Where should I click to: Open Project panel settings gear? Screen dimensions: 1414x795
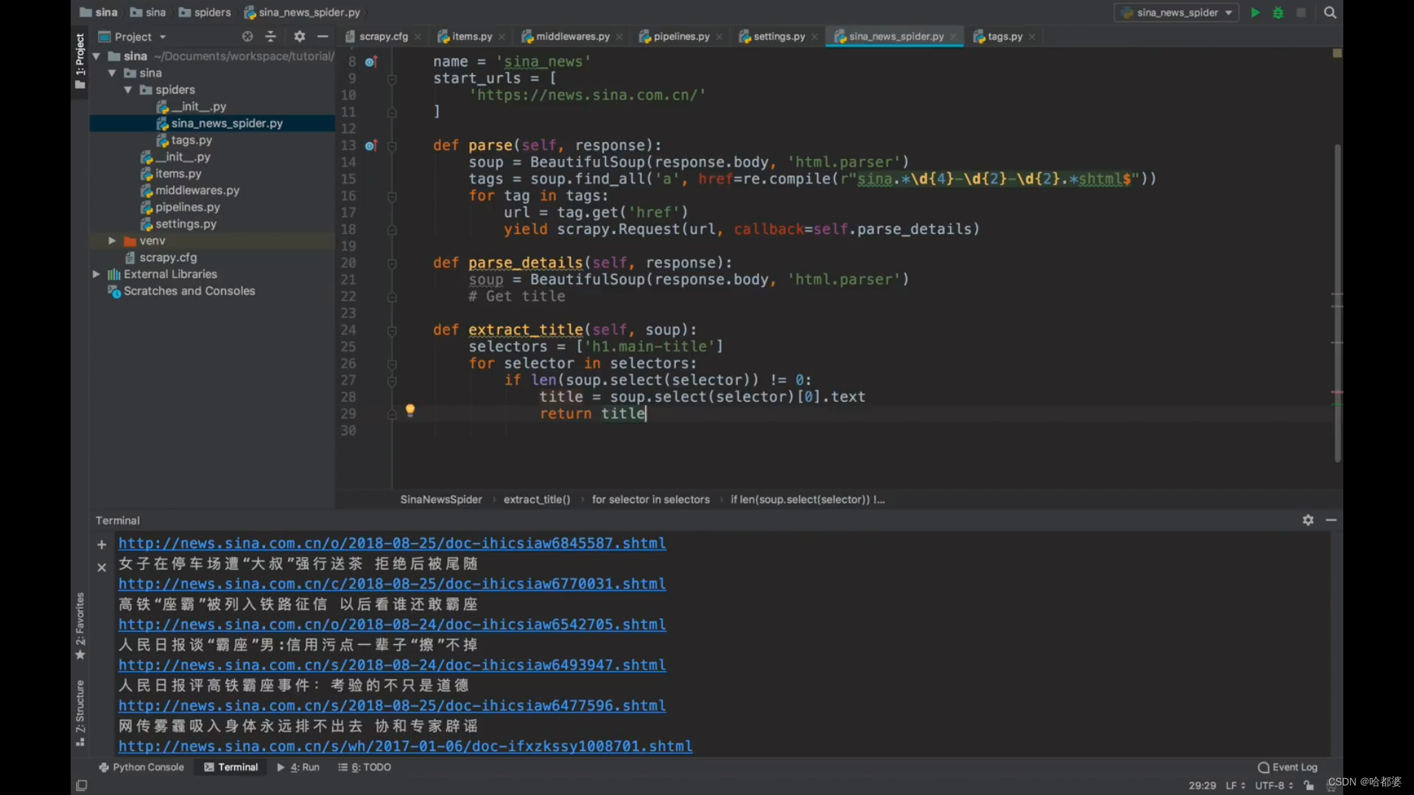tap(299, 36)
